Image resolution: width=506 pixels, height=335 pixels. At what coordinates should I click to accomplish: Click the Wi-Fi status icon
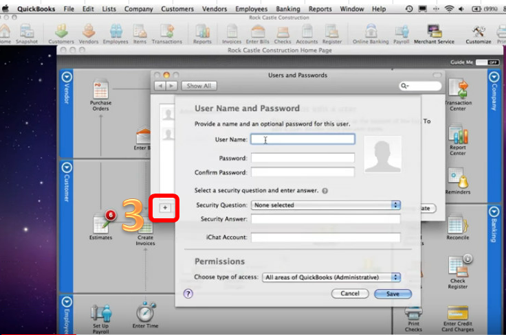pyautogui.click(x=449, y=9)
